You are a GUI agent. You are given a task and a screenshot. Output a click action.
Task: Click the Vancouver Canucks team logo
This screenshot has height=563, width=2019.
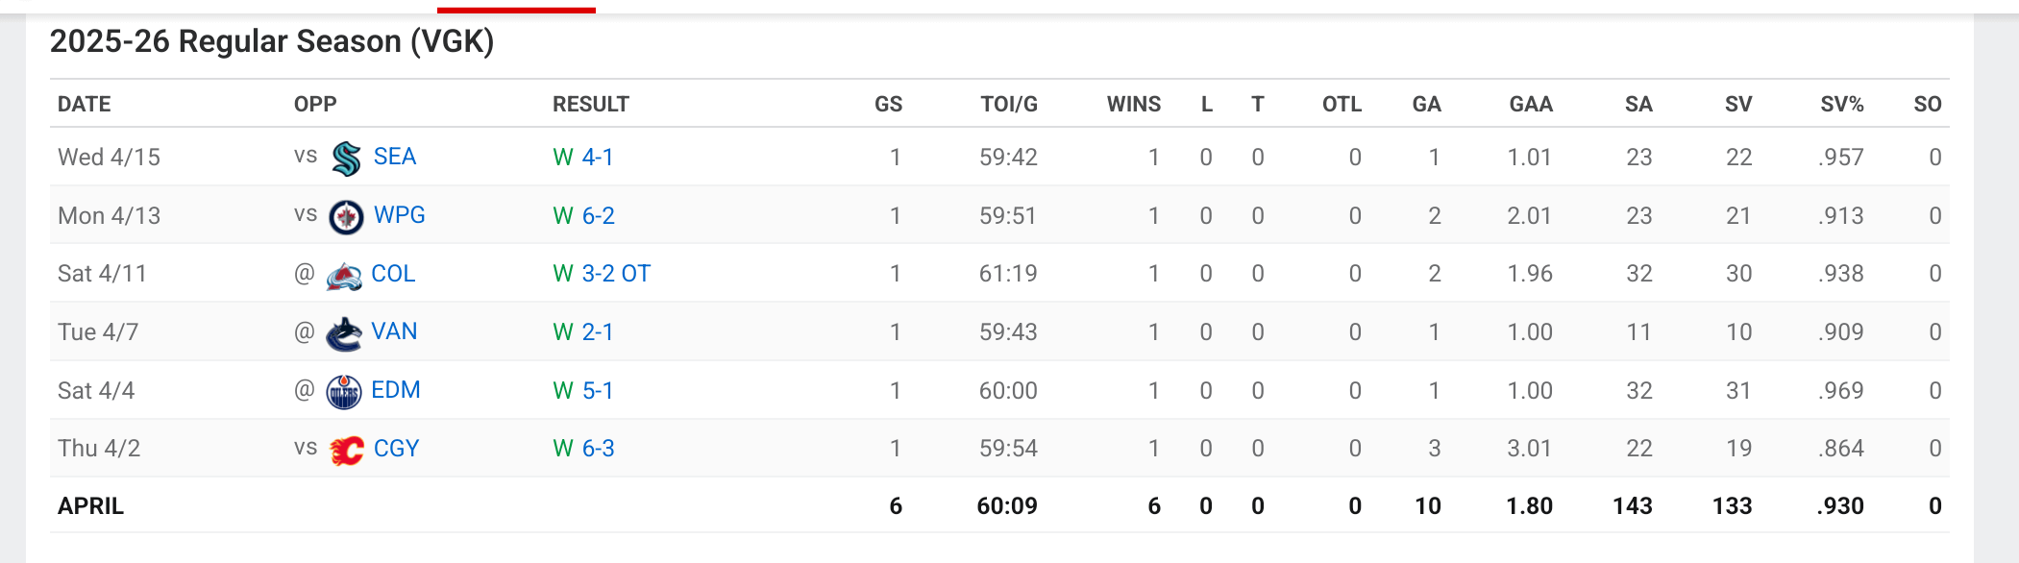344,333
